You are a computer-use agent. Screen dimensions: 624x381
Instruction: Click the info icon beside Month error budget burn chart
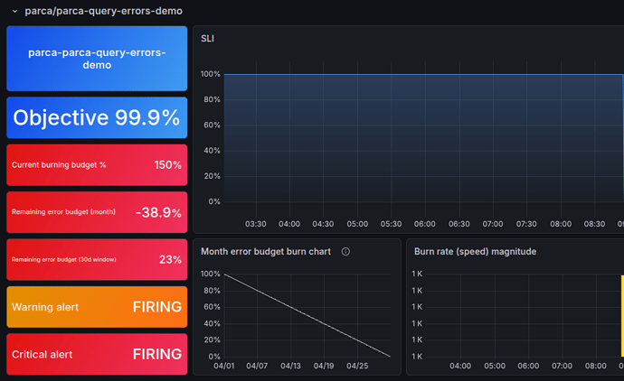345,252
